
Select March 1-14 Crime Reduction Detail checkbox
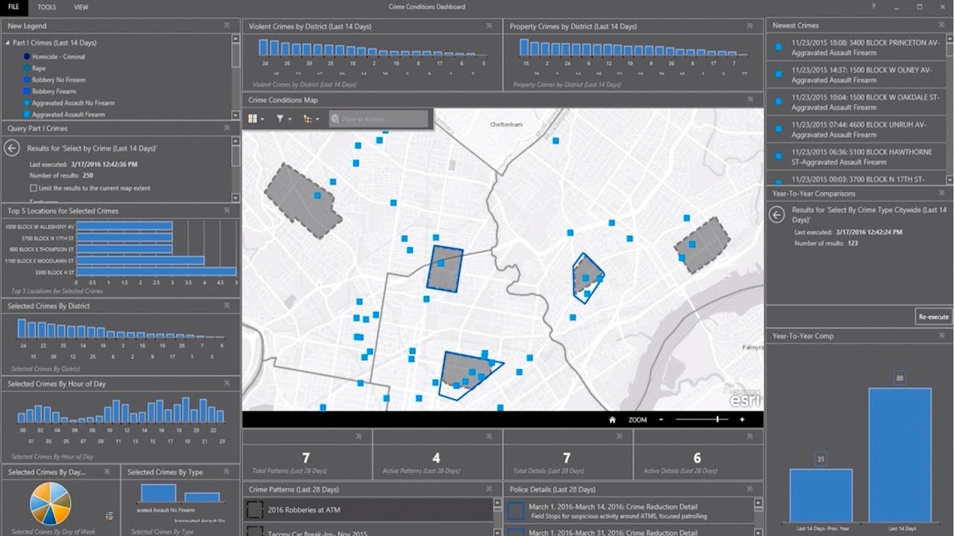coord(516,510)
